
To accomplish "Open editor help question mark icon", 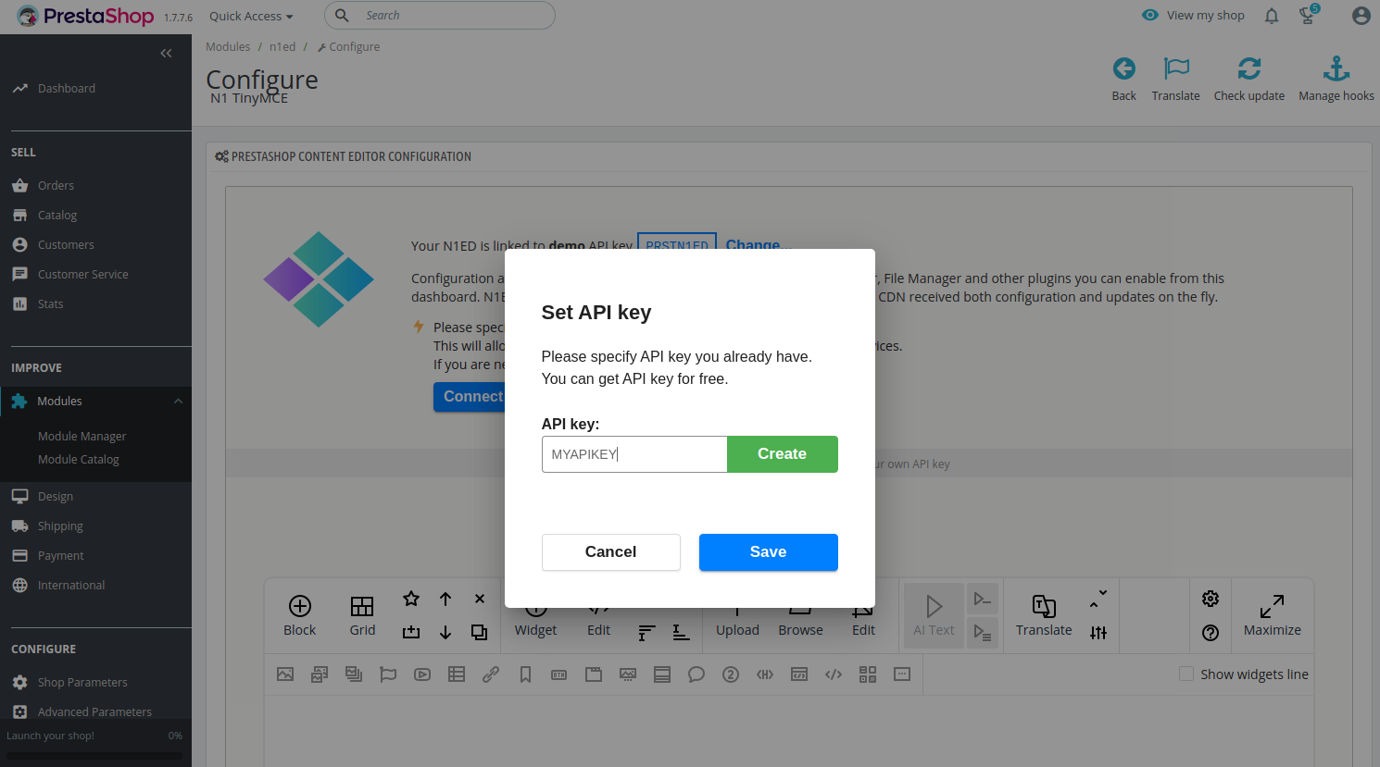I will (1211, 633).
